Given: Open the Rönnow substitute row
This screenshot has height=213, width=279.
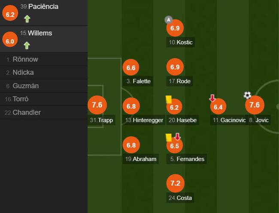Looking at the screenshot, I should [x=44, y=59].
